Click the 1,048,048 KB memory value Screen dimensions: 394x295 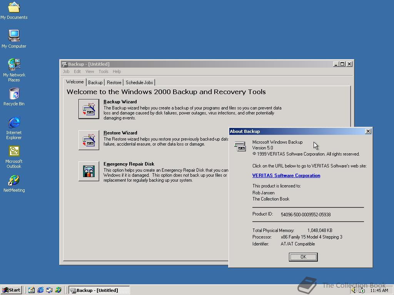(x=320, y=230)
